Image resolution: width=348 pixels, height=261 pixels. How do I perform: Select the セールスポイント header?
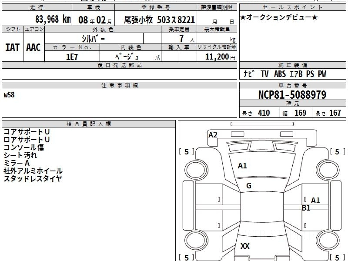click(x=293, y=8)
